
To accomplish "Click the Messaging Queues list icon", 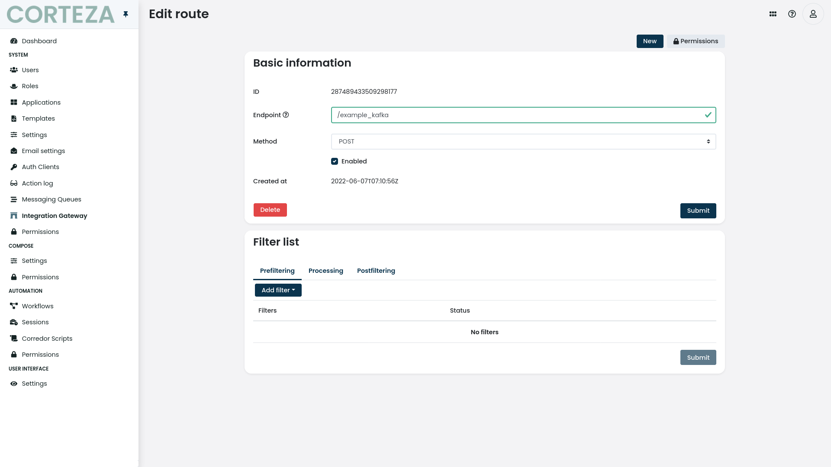I will coord(14,199).
